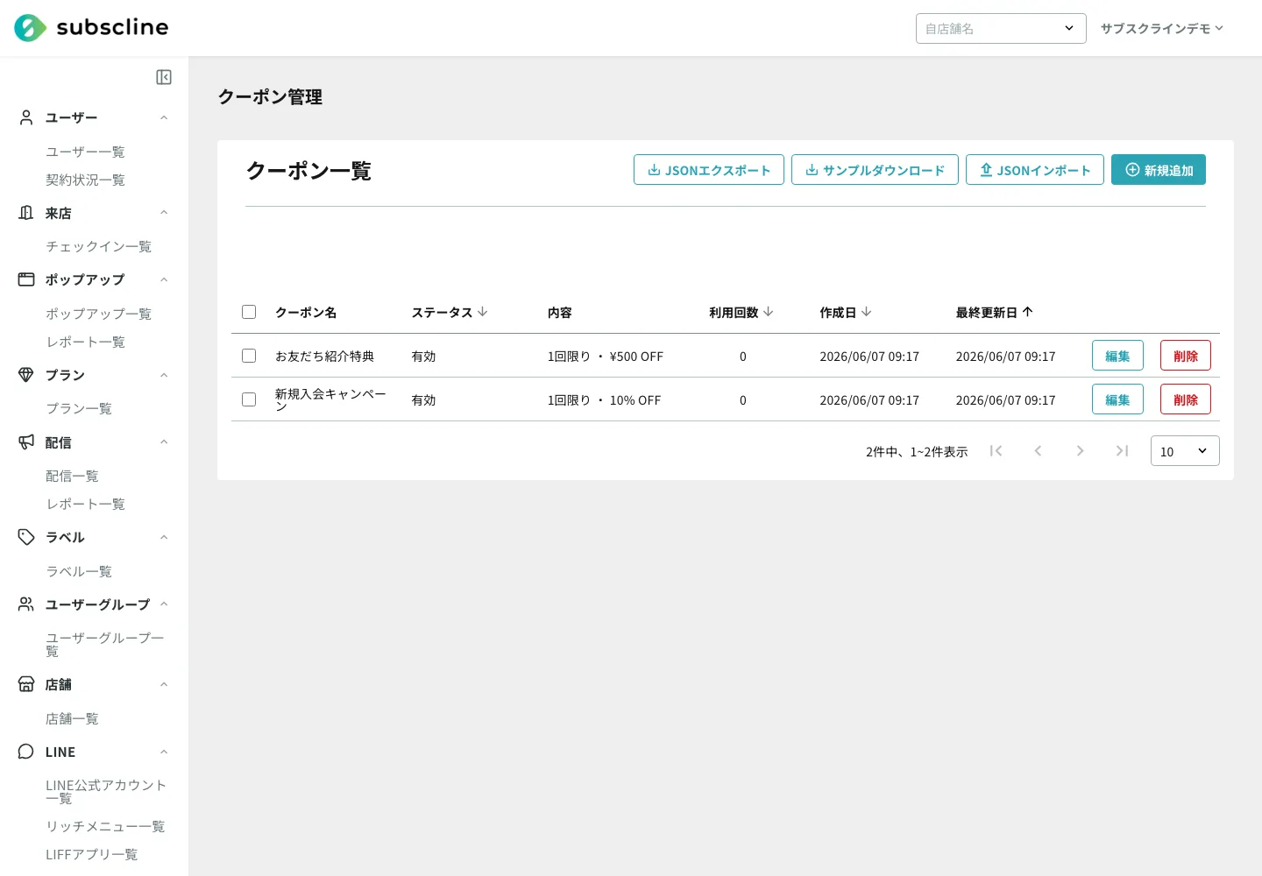
Task: Click the subscline logo
Action: coord(91,28)
